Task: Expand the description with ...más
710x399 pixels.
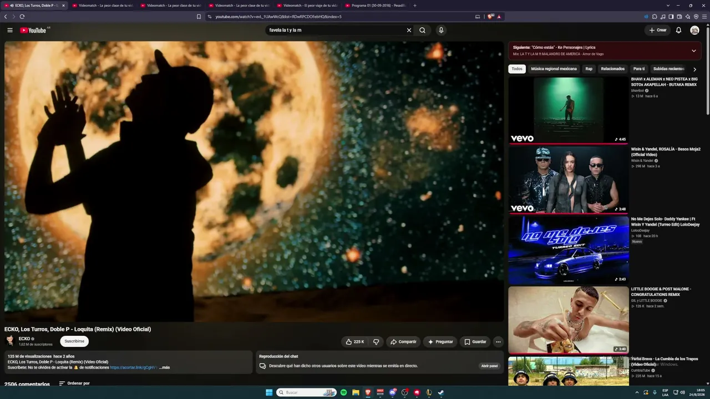Action: (164, 367)
